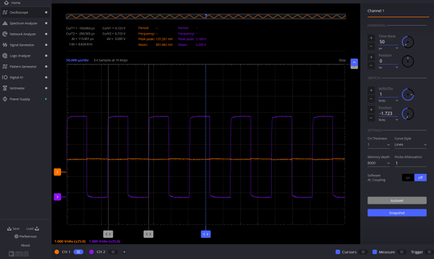This screenshot has width=434, height=259.
Task: Click the Time Base rotary knob
Action: pyautogui.click(x=408, y=42)
